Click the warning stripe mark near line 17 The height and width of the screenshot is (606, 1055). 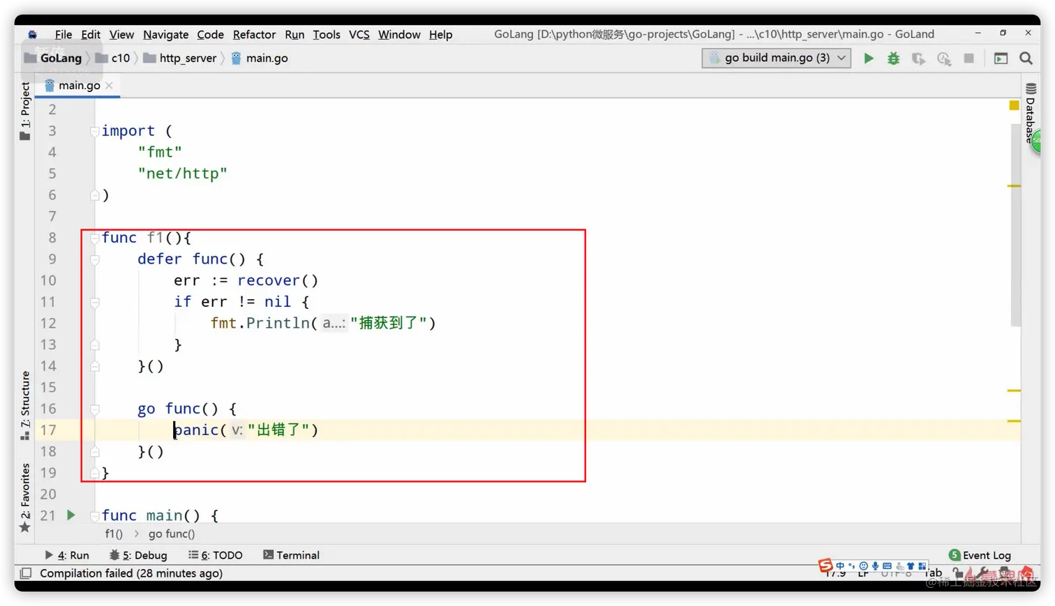1015,421
